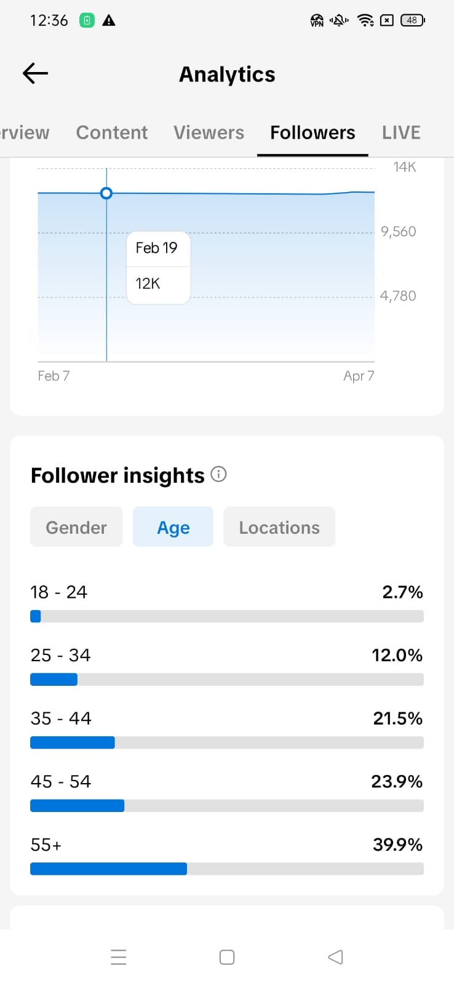Switch to Gender follower insights

(x=76, y=527)
